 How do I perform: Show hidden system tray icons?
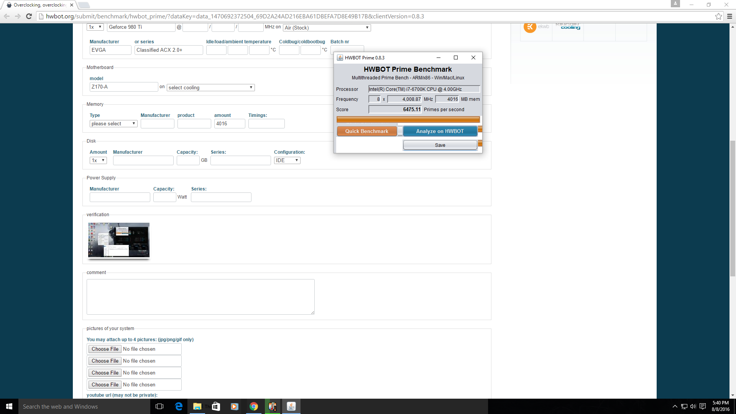[675, 406]
